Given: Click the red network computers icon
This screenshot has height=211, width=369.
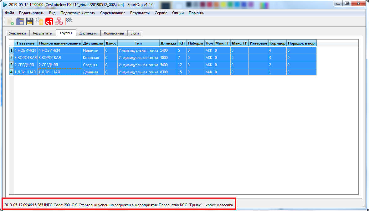Looking at the screenshot, I should (59, 21).
